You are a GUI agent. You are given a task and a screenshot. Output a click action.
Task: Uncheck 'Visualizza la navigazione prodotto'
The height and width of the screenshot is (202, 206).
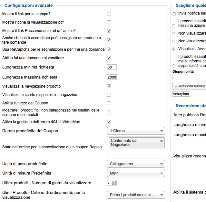click(x=109, y=86)
